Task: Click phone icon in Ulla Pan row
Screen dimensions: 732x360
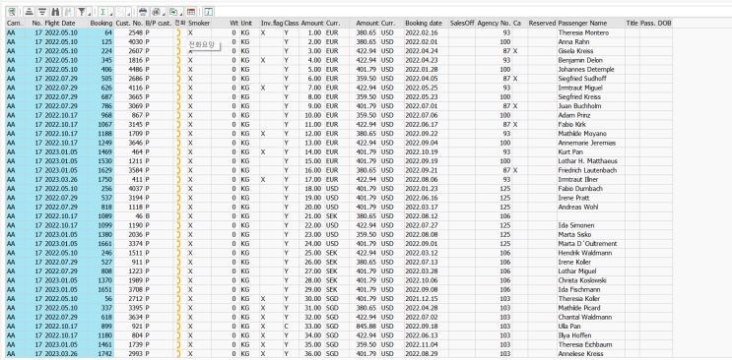Action: tap(178, 327)
